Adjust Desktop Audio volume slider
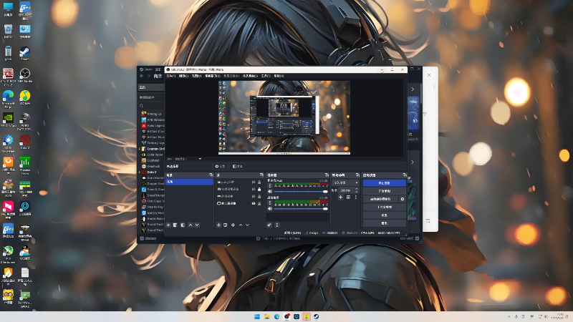 coord(301,208)
